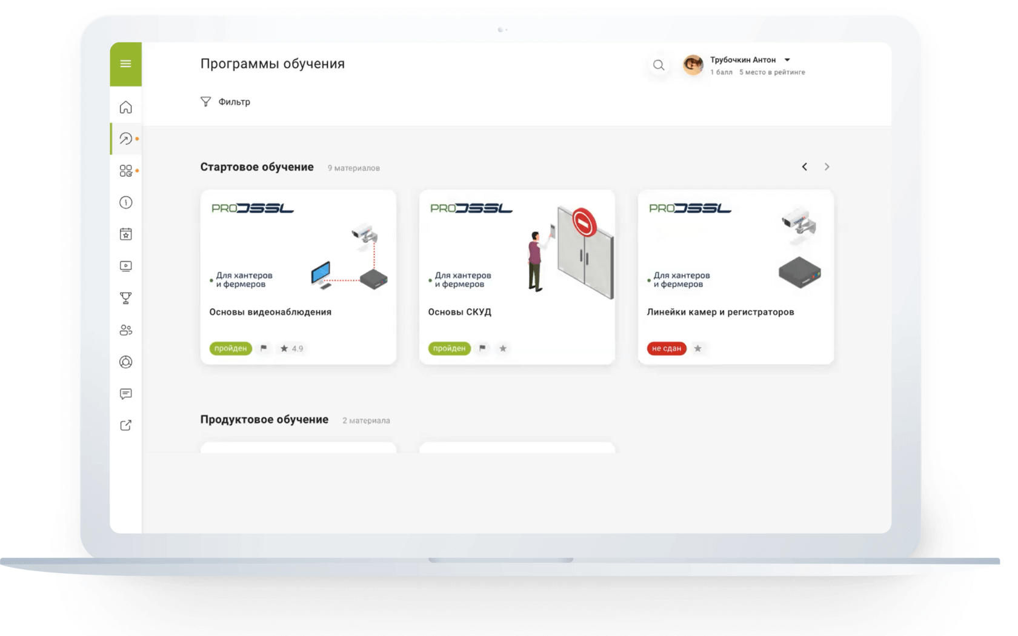Go to home via house icon
The height and width of the screenshot is (636, 1018).
click(125, 107)
